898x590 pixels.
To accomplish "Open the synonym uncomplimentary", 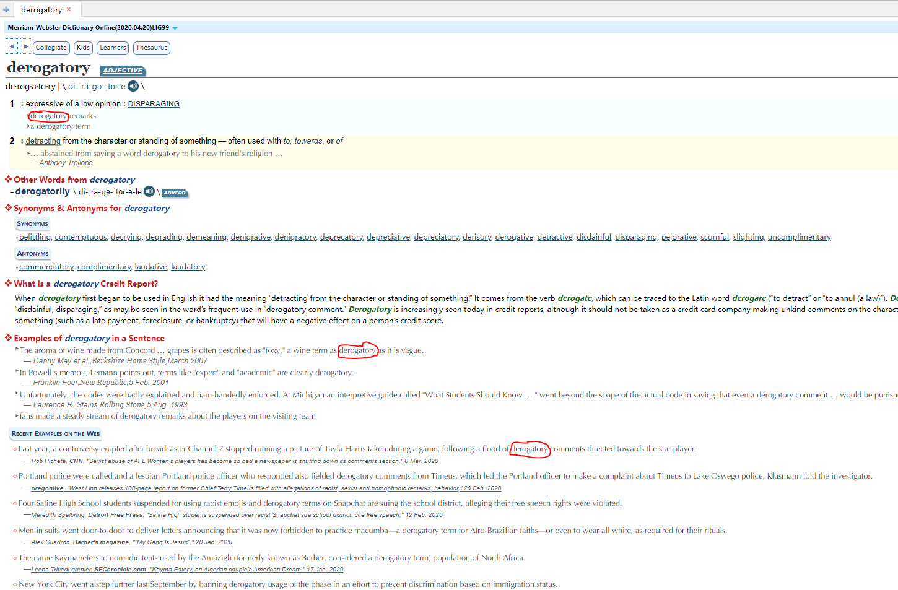I will click(x=799, y=237).
